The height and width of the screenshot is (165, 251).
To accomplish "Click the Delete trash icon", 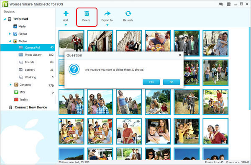I will 87,14.
